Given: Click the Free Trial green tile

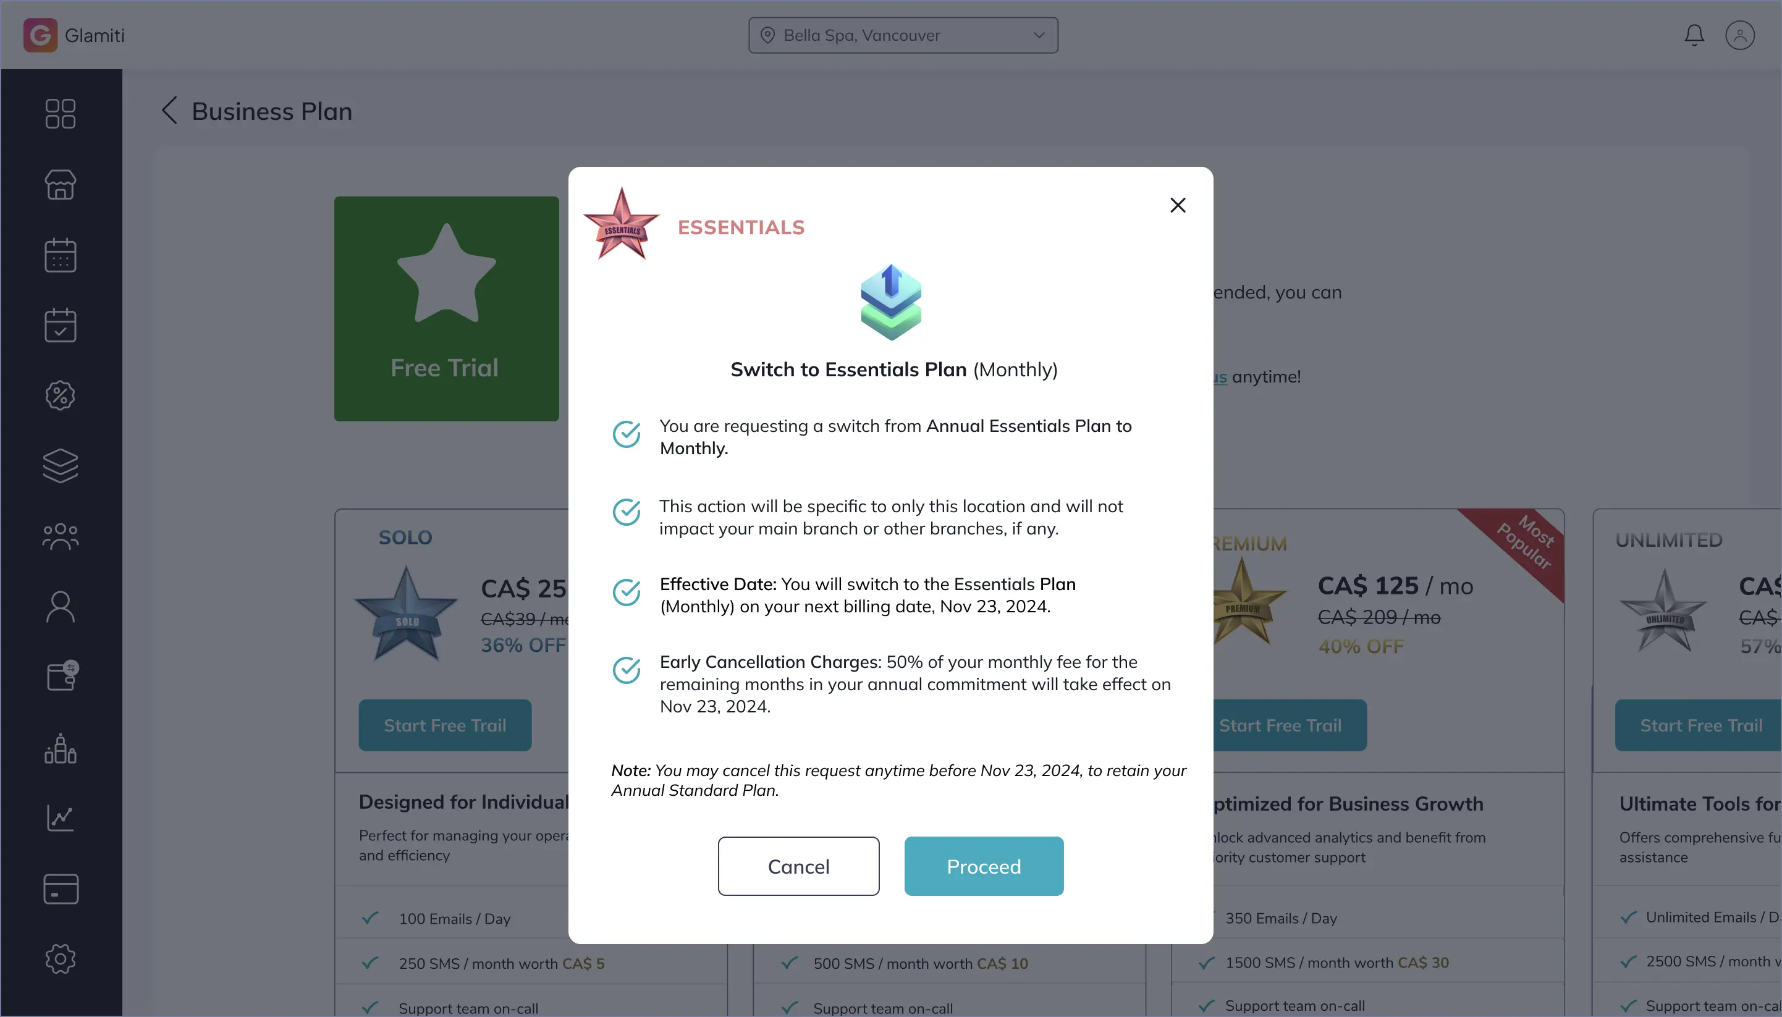Looking at the screenshot, I should point(446,309).
